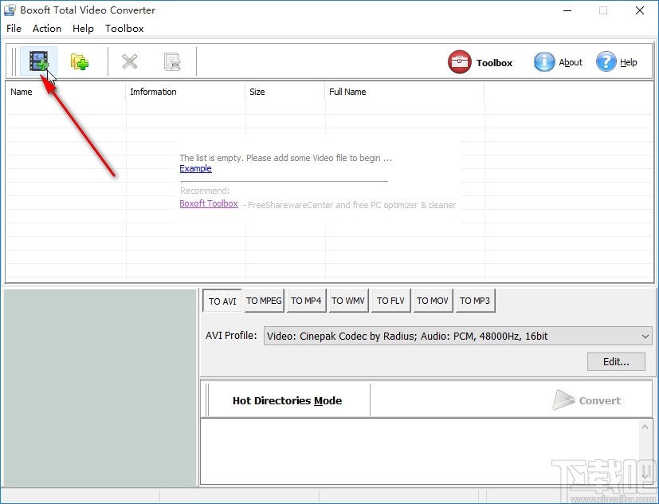Switch to the TO MPEG tab
659x504 pixels.
264,301
